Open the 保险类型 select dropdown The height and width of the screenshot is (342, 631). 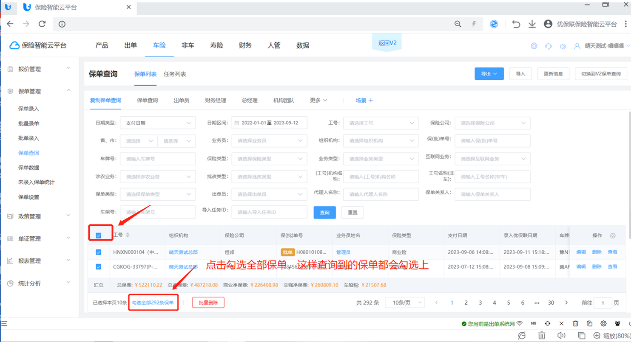coord(270,159)
